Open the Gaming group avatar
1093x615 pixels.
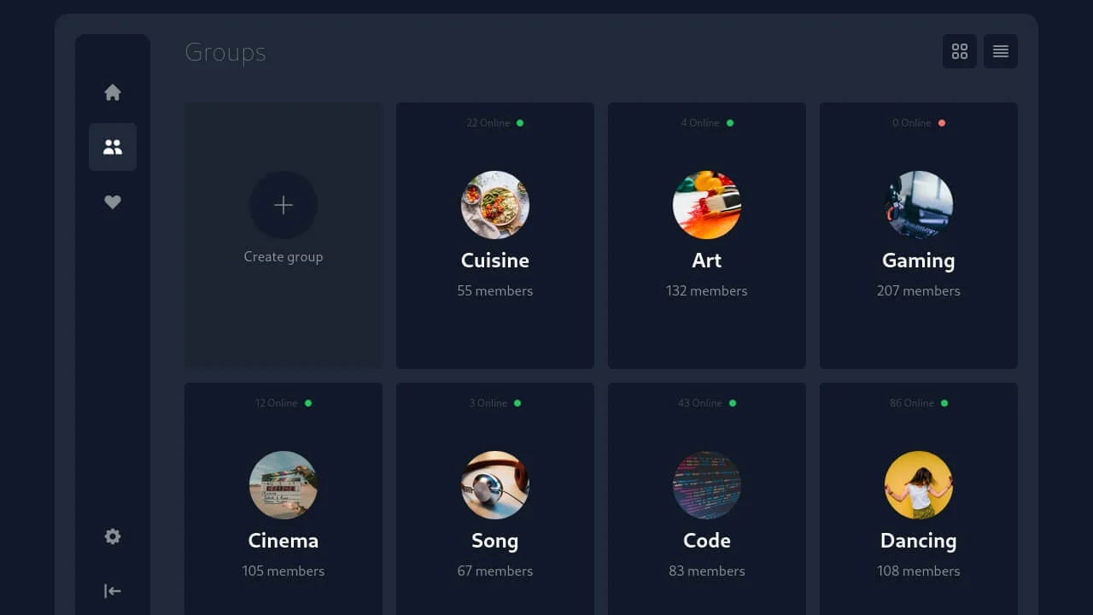pyautogui.click(x=919, y=205)
